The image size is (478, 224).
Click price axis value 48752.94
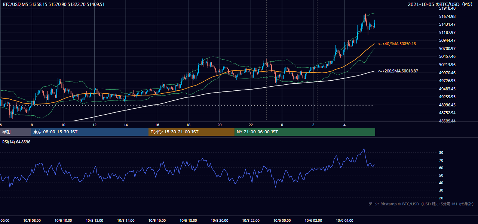coord(447,113)
